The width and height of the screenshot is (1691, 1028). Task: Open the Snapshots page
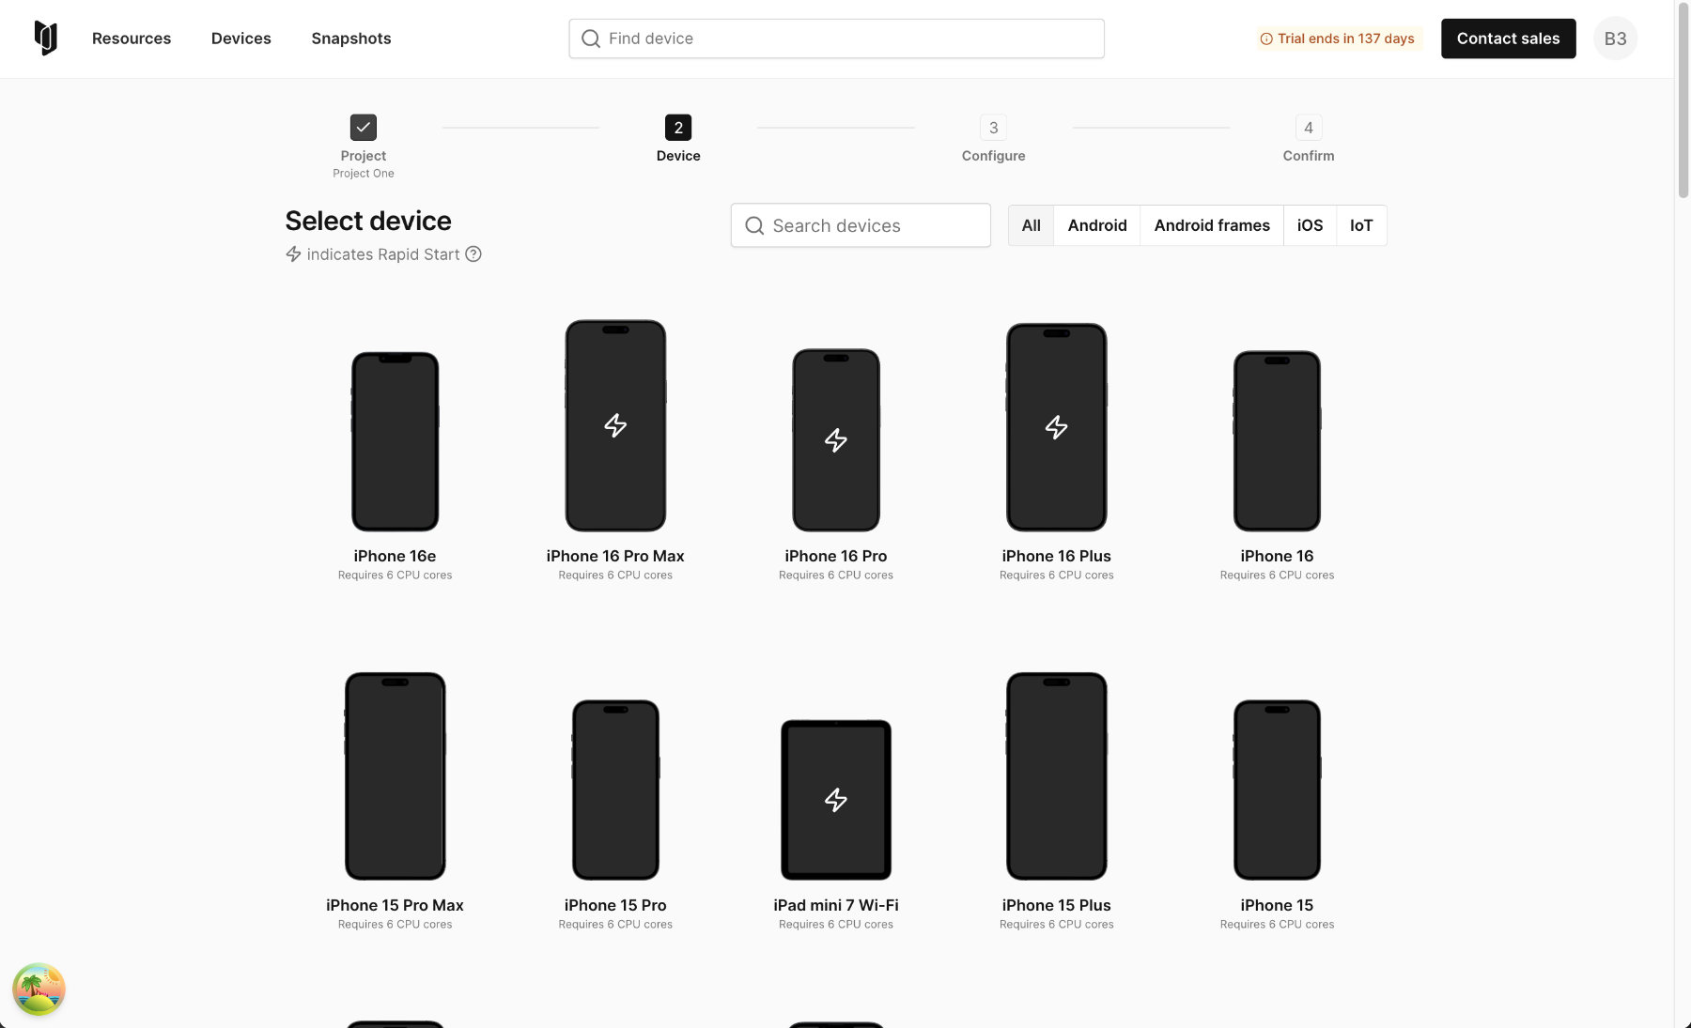[x=350, y=38]
